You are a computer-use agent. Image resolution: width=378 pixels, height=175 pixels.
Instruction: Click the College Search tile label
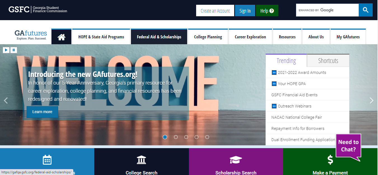142,173
